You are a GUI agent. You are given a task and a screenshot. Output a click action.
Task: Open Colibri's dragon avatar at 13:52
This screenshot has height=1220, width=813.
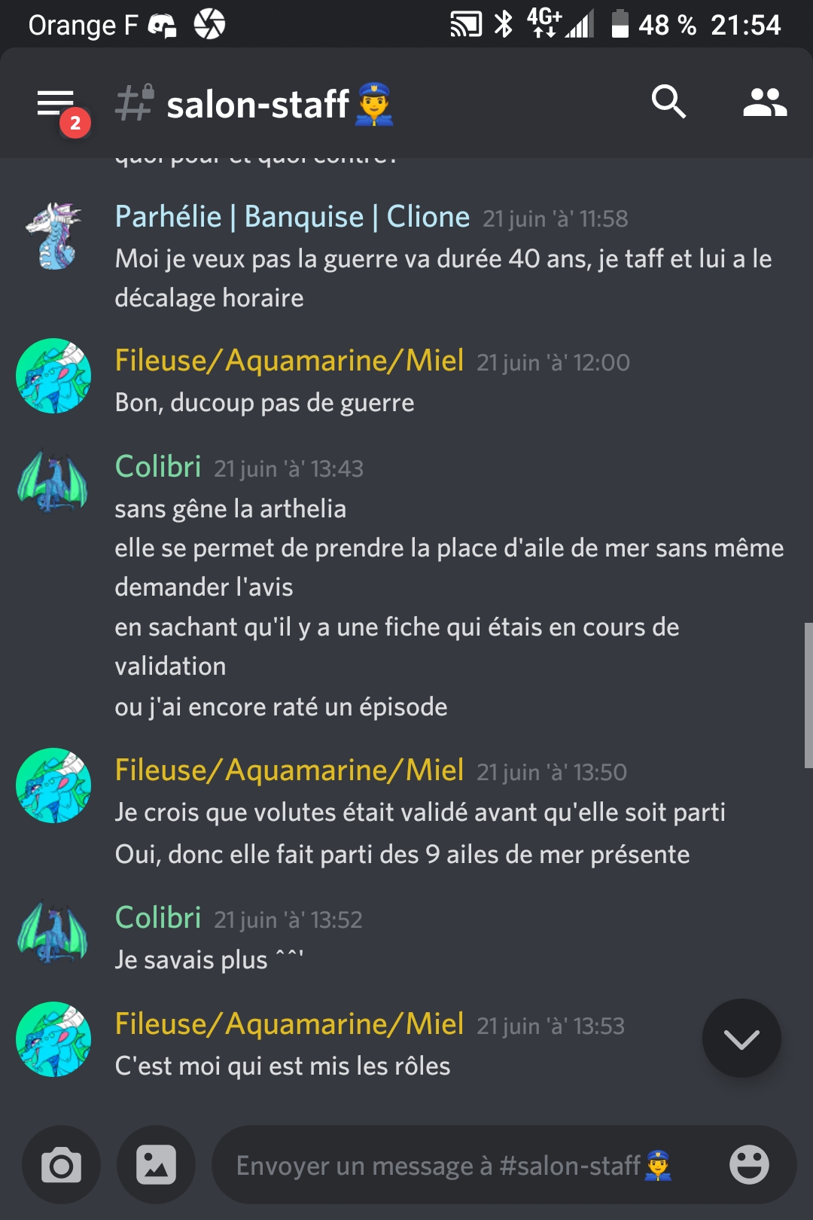(53, 933)
